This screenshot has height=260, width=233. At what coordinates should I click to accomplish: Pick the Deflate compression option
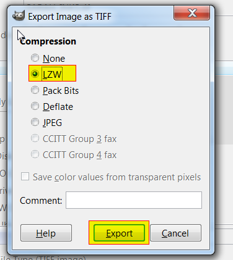pyautogui.click(x=35, y=106)
